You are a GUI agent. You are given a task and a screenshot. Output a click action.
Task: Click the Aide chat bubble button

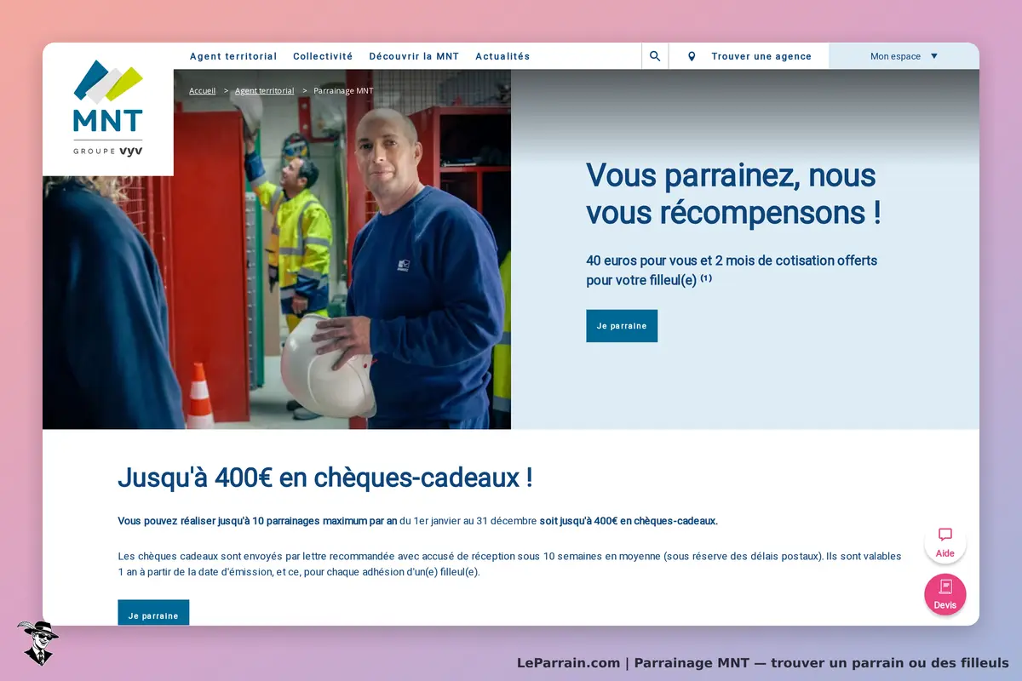945,542
